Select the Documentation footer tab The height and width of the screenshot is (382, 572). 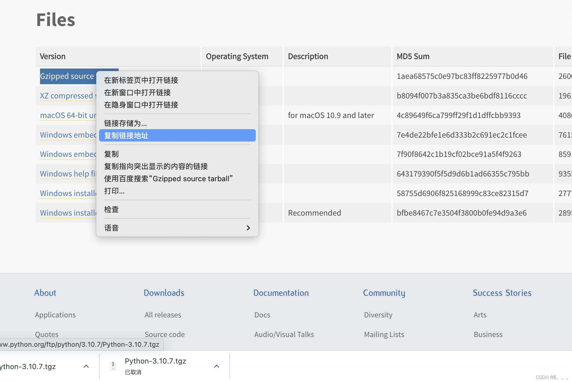[282, 293]
